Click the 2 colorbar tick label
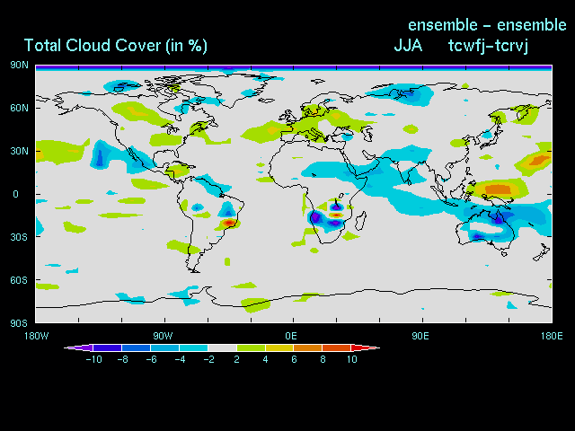 pyautogui.click(x=237, y=359)
